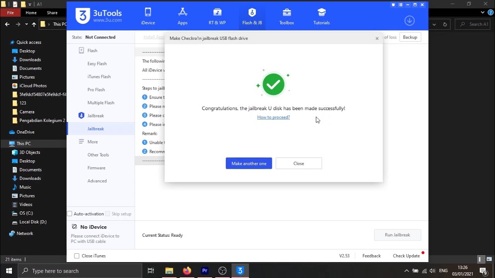Click Check Update in 3uTools footer
Screen dimensions: 495x278
[x=406, y=256]
